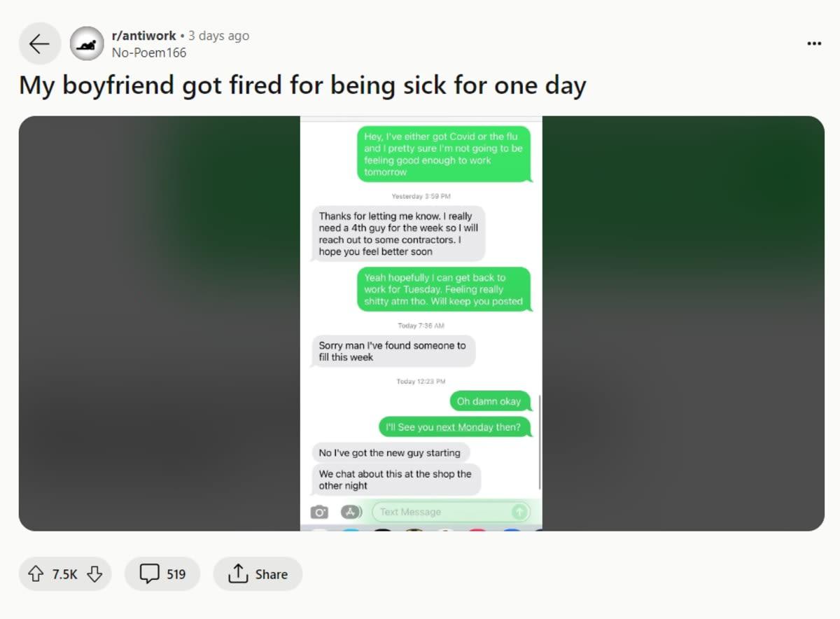Click the post title about boyfriend getting fired

click(302, 85)
